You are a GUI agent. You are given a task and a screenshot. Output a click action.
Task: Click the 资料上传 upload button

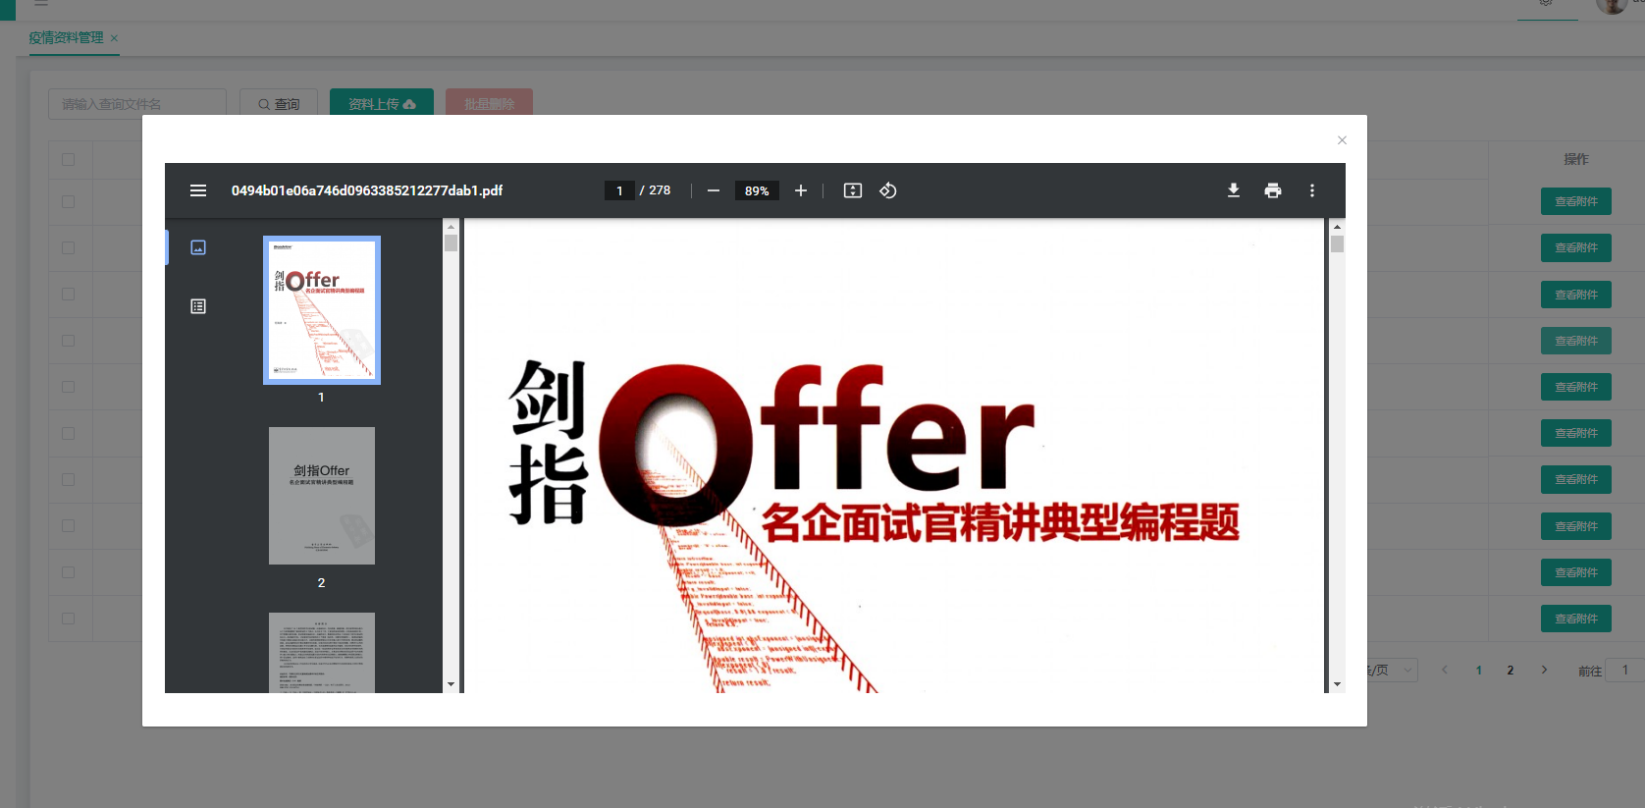tap(382, 103)
